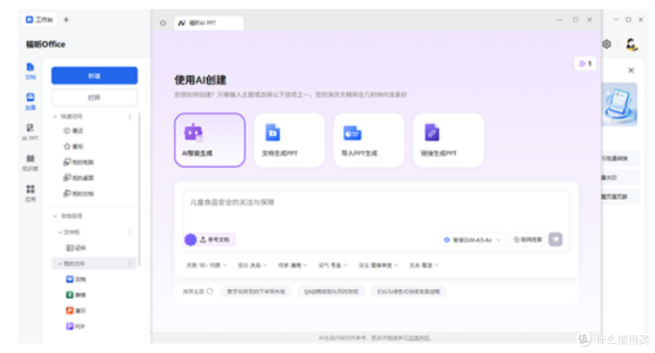The image size is (655, 353).
Task: Pick the first suggested topic chip
Action: coord(256,292)
